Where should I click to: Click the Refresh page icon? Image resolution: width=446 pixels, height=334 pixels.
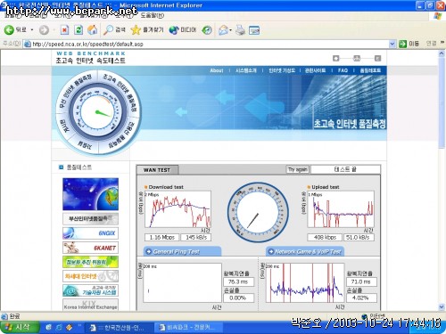78,29
